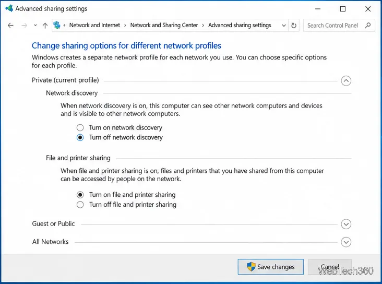Click the breadcrumb overflow chevron before Network and Internet
The width and height of the screenshot is (382, 284).
click(x=64, y=26)
